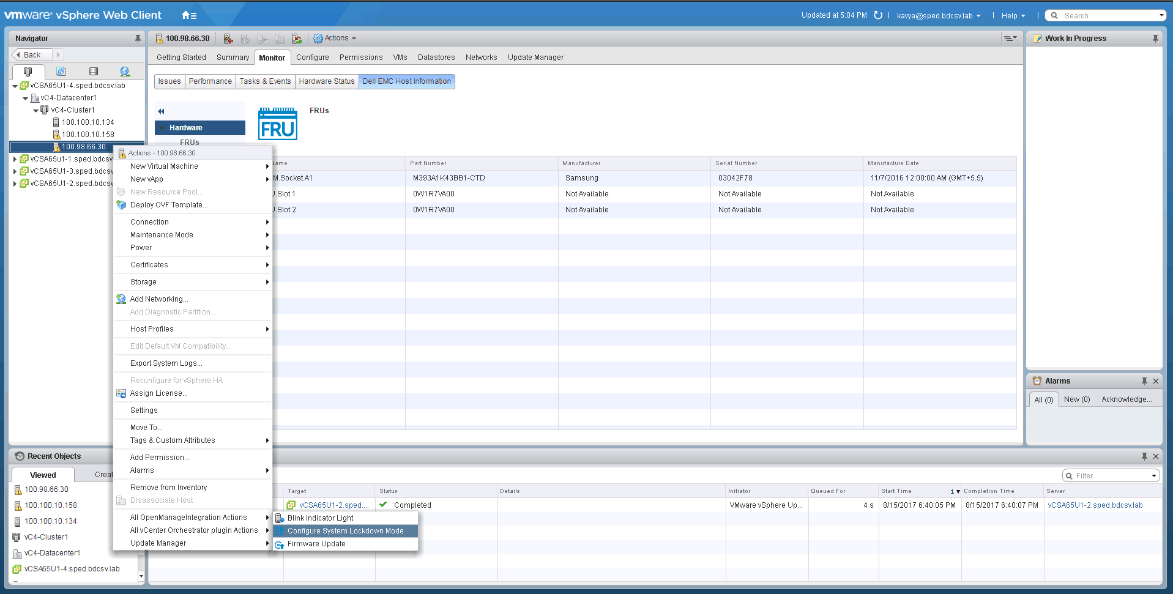Close the Alarms panel
The width and height of the screenshot is (1173, 594).
click(x=1156, y=381)
